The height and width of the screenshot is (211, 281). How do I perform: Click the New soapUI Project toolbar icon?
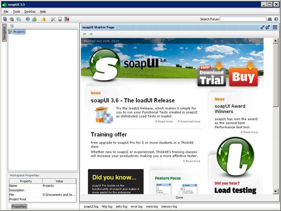click(5, 19)
